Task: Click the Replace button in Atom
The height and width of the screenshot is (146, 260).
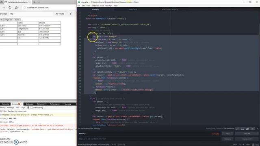Action: tap(227, 139)
